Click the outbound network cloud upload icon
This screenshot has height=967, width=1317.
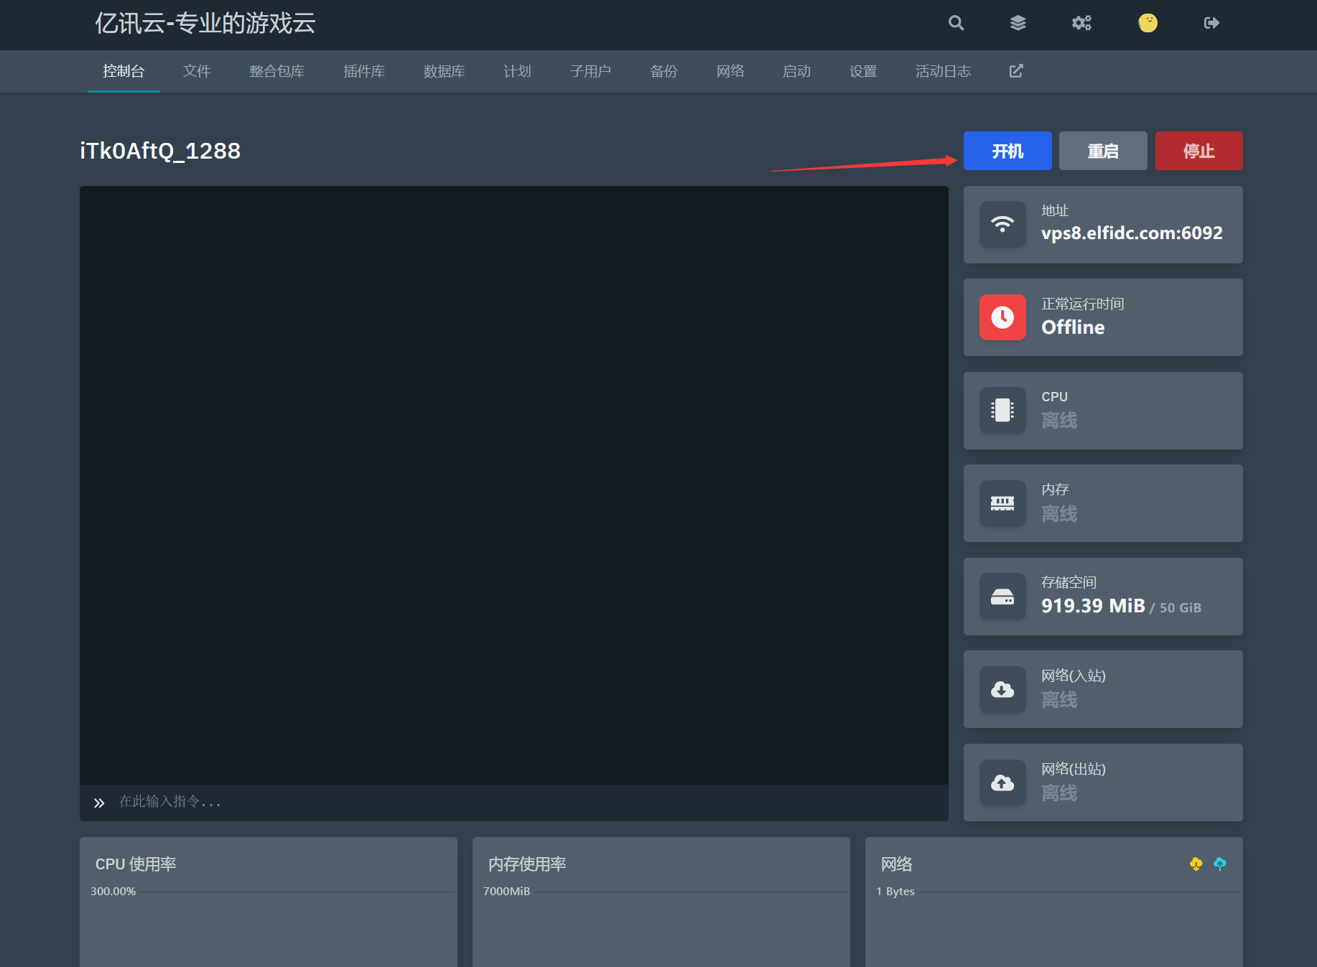1002,783
